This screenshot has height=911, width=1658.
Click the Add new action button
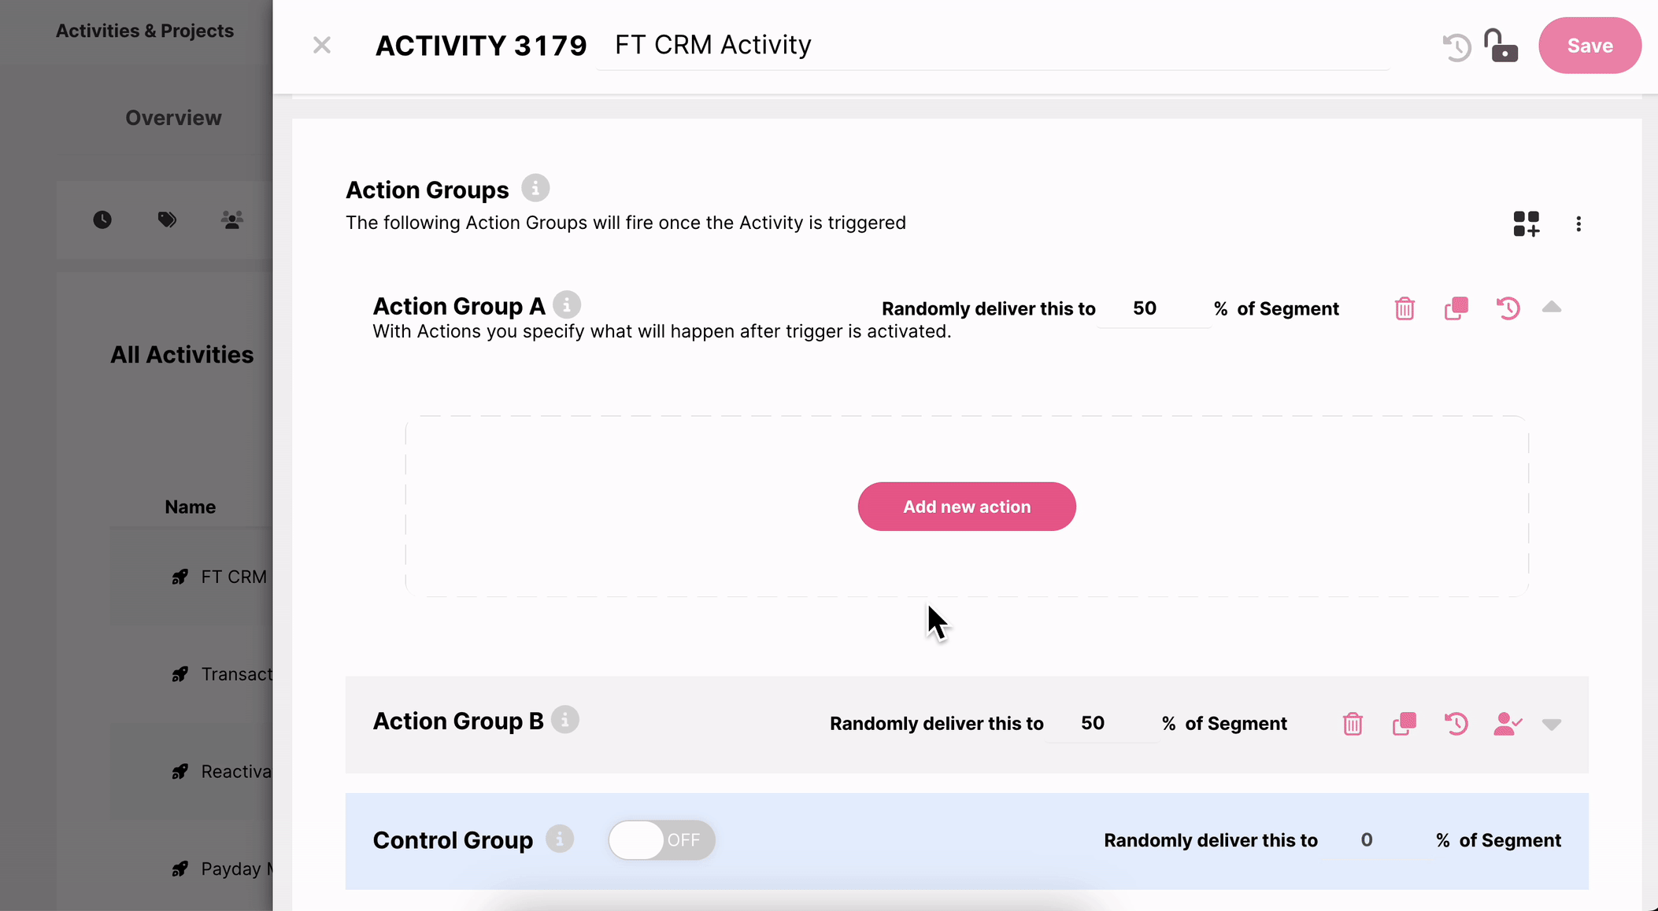967,507
